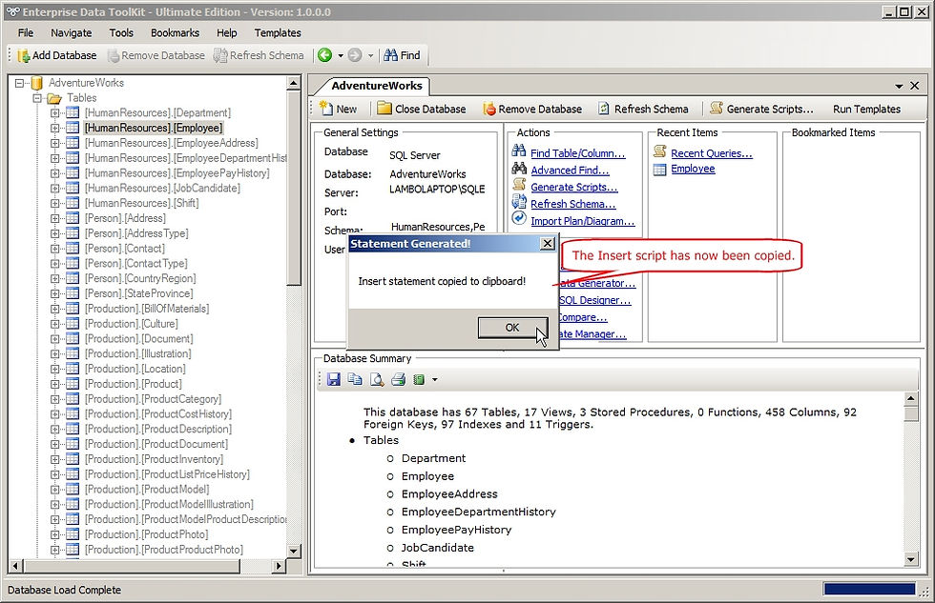Click the scroll icon beside Recent Queries

coord(659,151)
